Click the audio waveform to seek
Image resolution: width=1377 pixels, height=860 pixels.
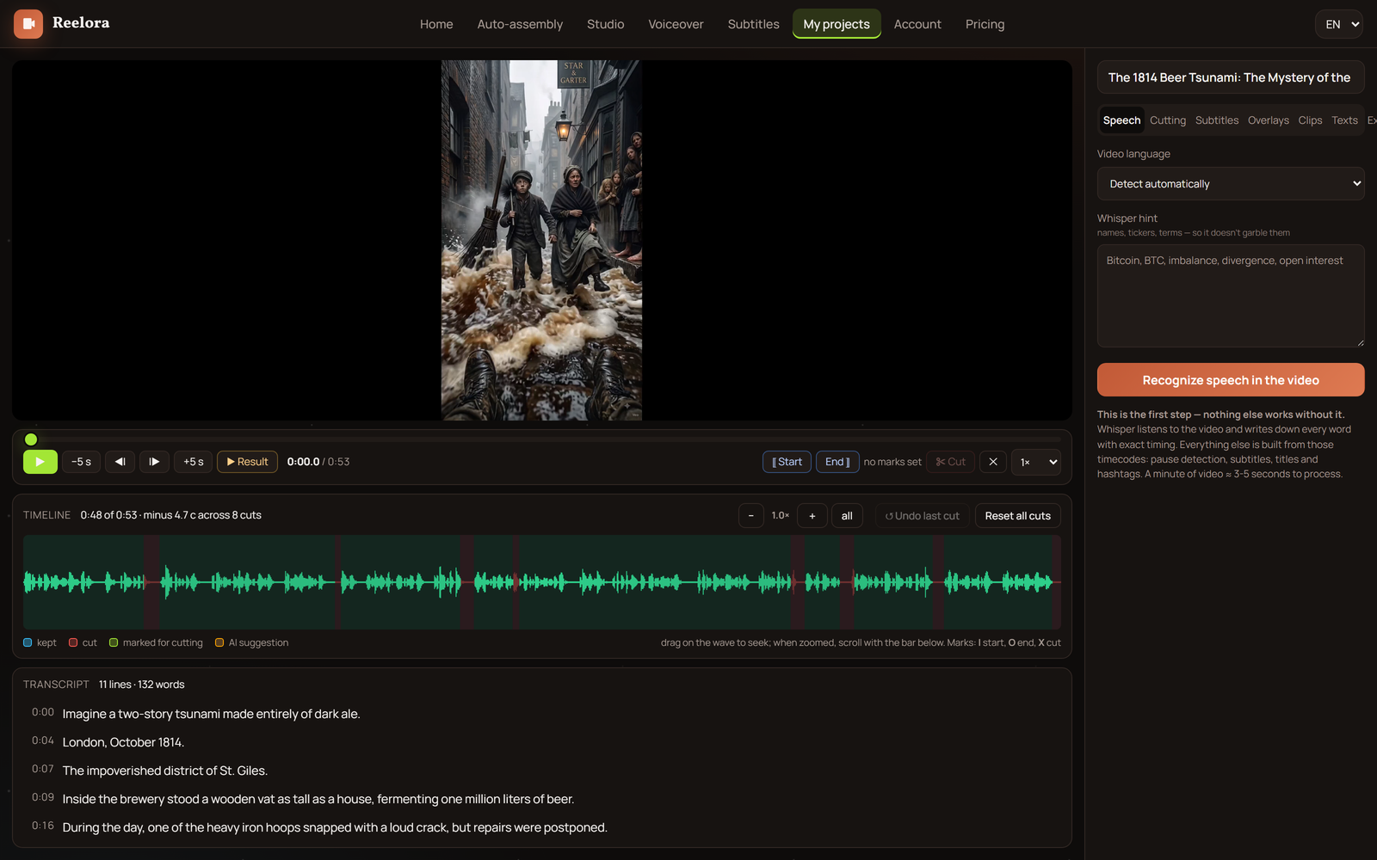click(542, 582)
